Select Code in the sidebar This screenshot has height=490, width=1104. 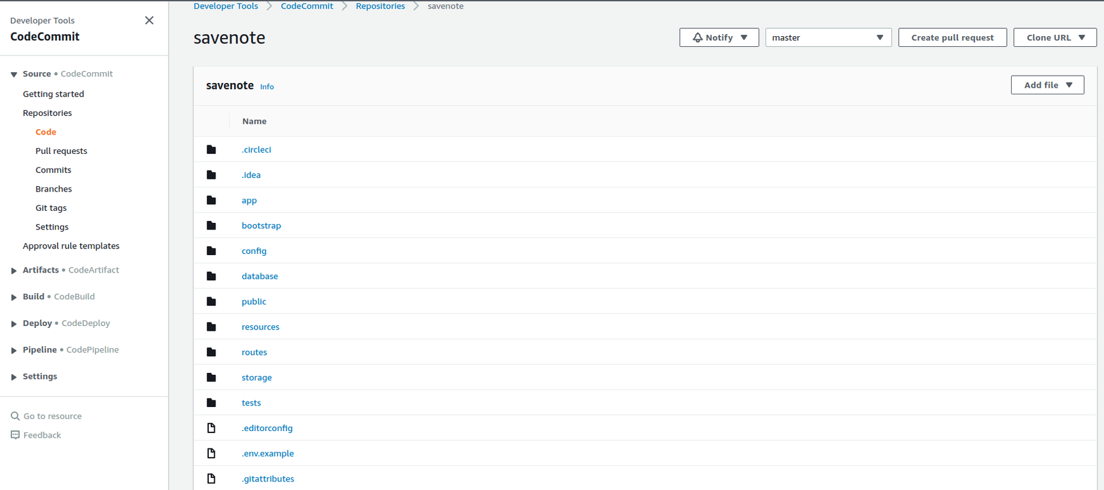pos(46,132)
